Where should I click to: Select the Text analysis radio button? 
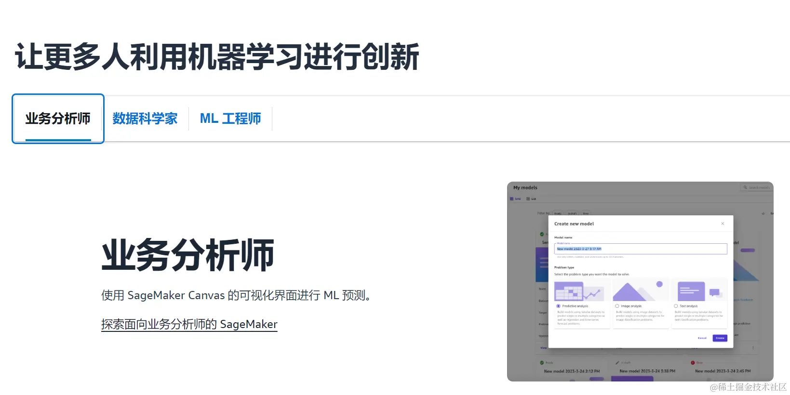click(x=676, y=306)
